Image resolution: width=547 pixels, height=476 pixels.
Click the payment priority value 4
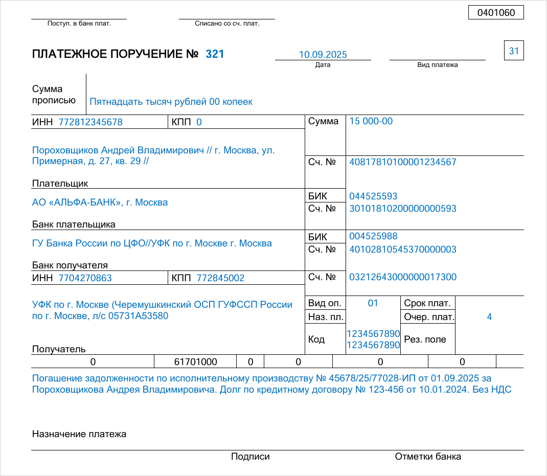(x=489, y=317)
